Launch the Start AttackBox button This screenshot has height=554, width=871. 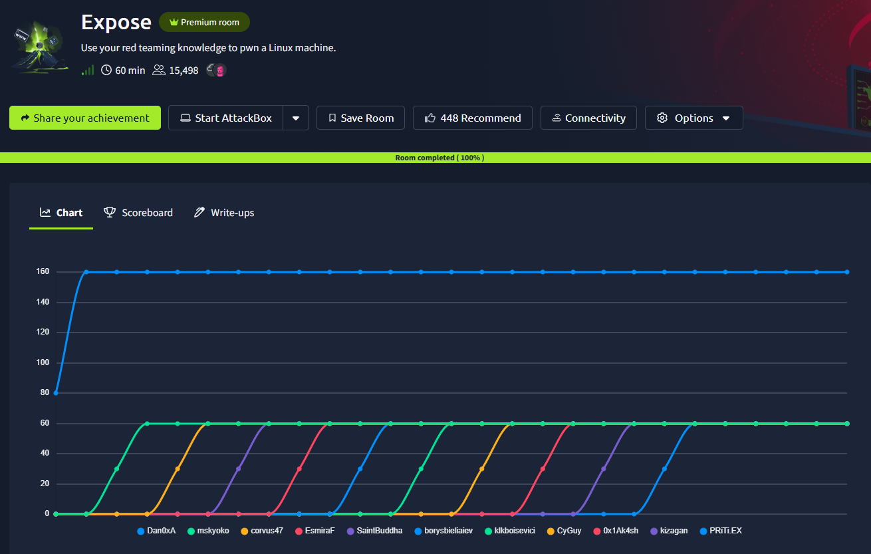point(225,118)
